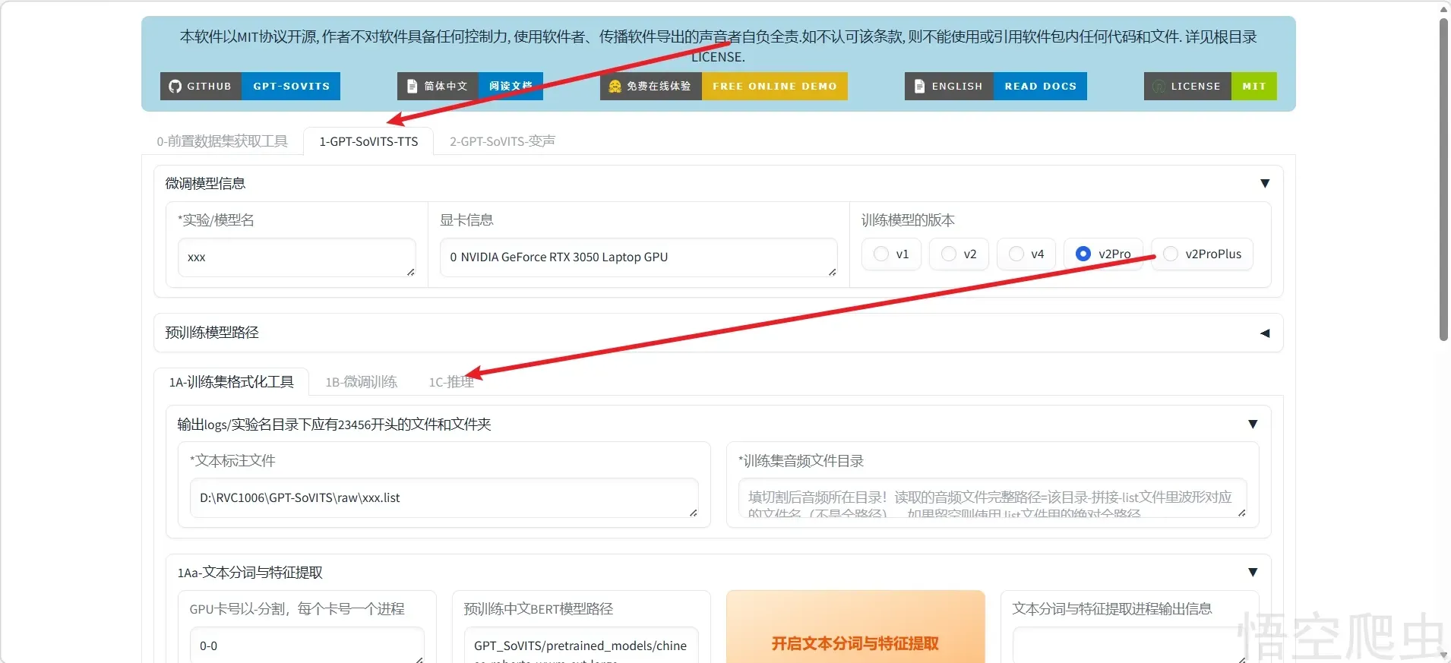Click the English docs file icon

[x=919, y=87]
